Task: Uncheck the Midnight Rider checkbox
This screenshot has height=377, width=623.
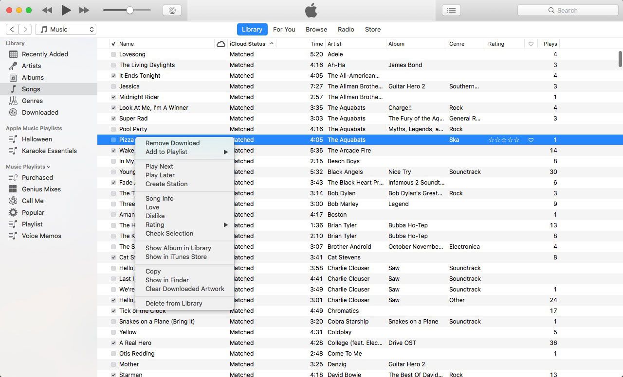Action: 113,97
